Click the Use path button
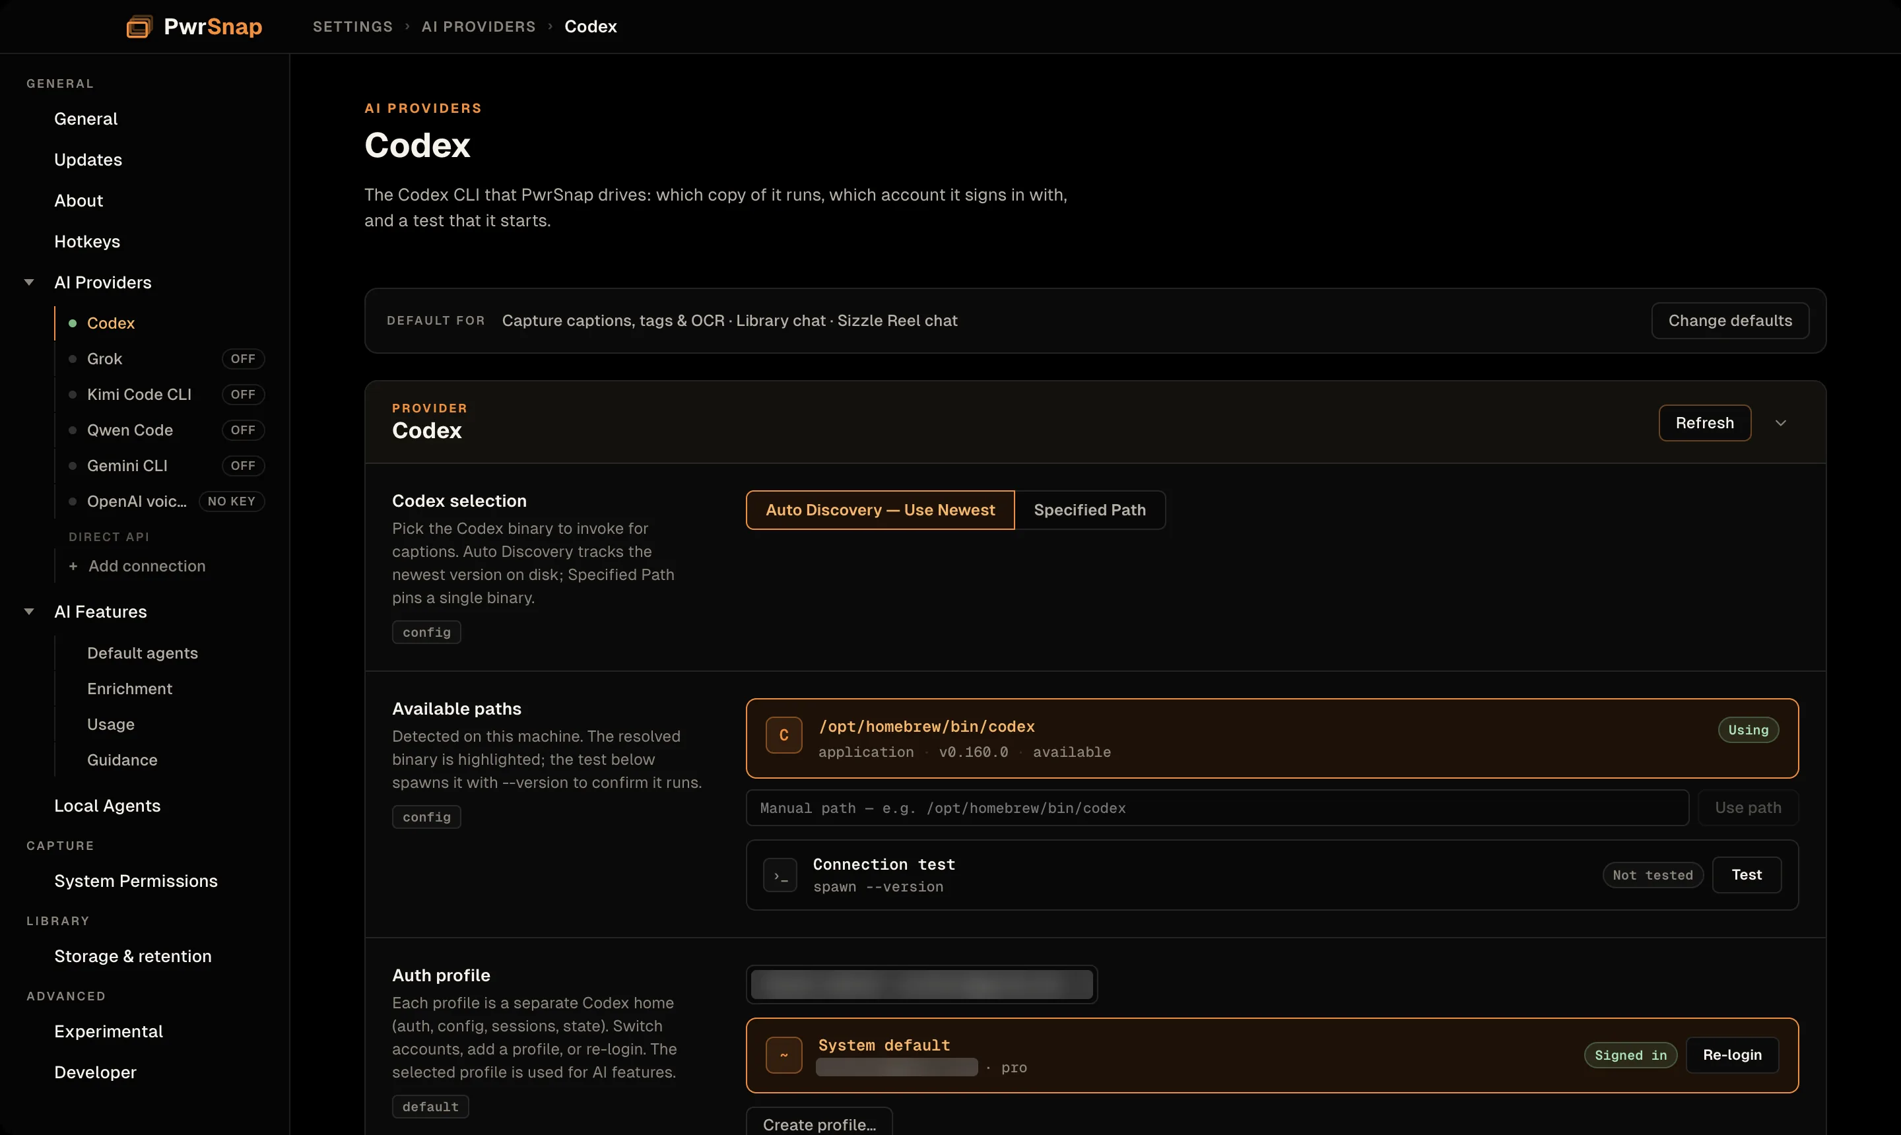Image resolution: width=1901 pixels, height=1135 pixels. [x=1748, y=808]
